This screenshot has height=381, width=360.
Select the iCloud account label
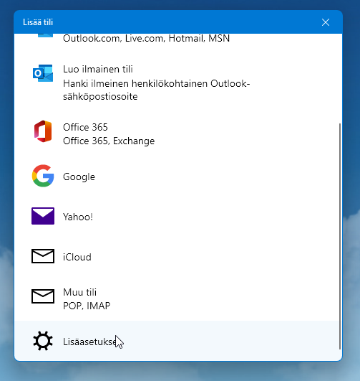pyautogui.click(x=77, y=257)
